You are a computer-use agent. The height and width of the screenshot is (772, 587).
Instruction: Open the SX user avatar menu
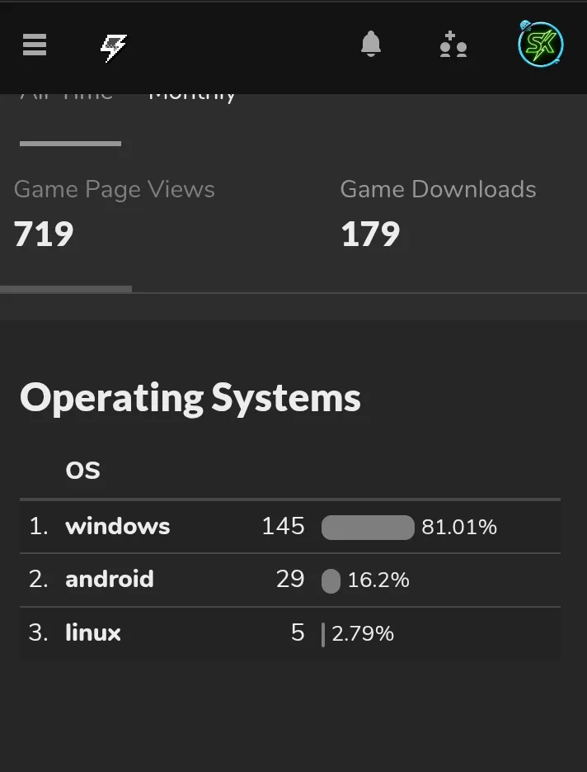tap(540, 45)
